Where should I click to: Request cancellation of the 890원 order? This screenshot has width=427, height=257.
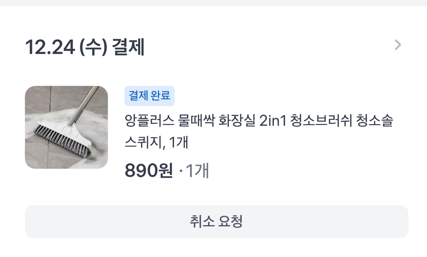[x=216, y=221]
